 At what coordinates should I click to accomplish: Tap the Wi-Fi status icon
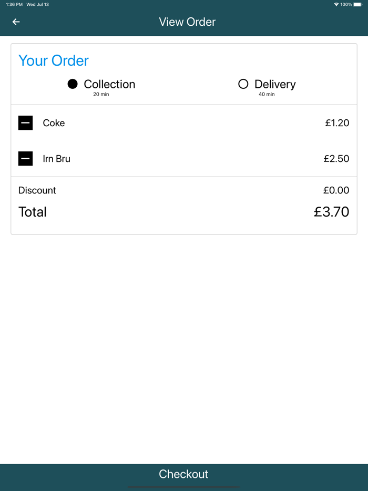[x=336, y=4]
